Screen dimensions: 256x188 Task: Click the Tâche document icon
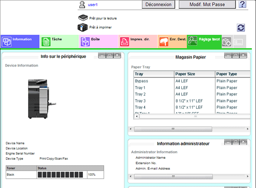click(46, 41)
